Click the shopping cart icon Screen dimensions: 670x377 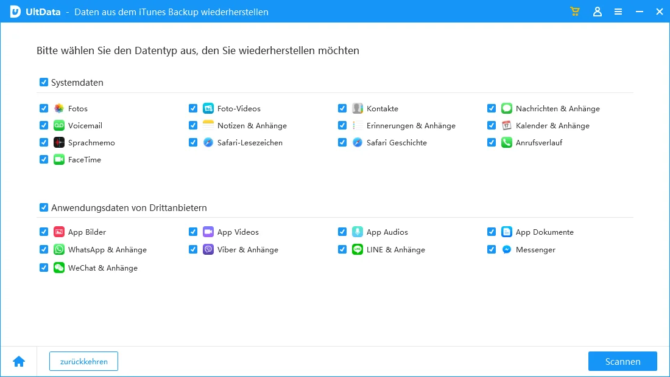tap(574, 12)
